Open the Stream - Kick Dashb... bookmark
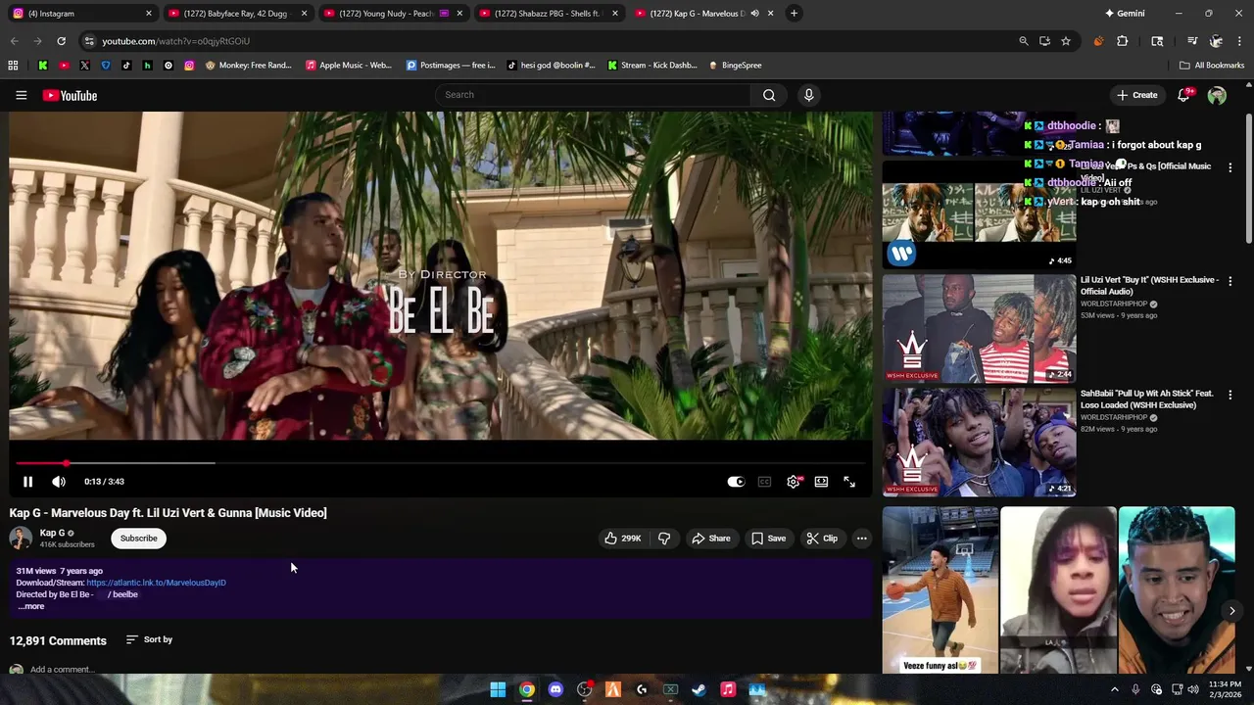 (651, 66)
